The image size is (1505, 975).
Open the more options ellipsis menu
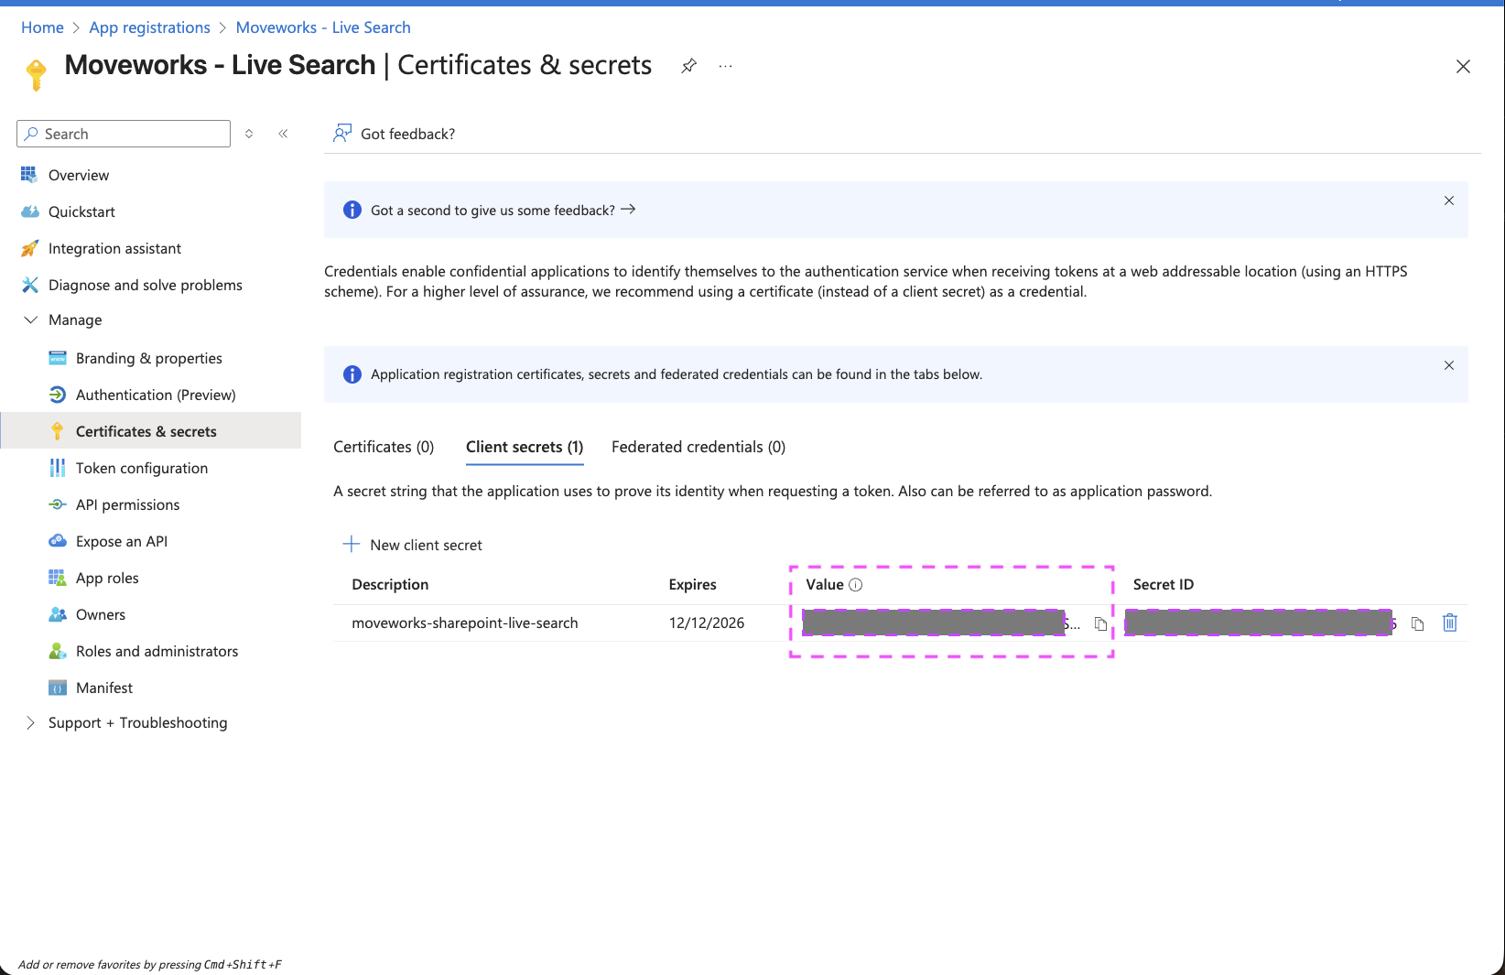(726, 66)
